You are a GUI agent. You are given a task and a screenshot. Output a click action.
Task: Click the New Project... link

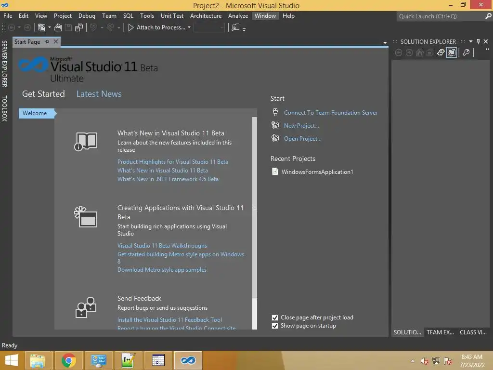(x=301, y=126)
